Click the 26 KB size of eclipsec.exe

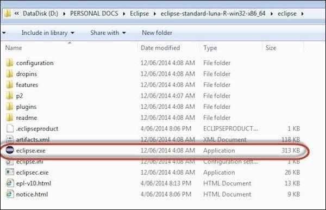292,172
